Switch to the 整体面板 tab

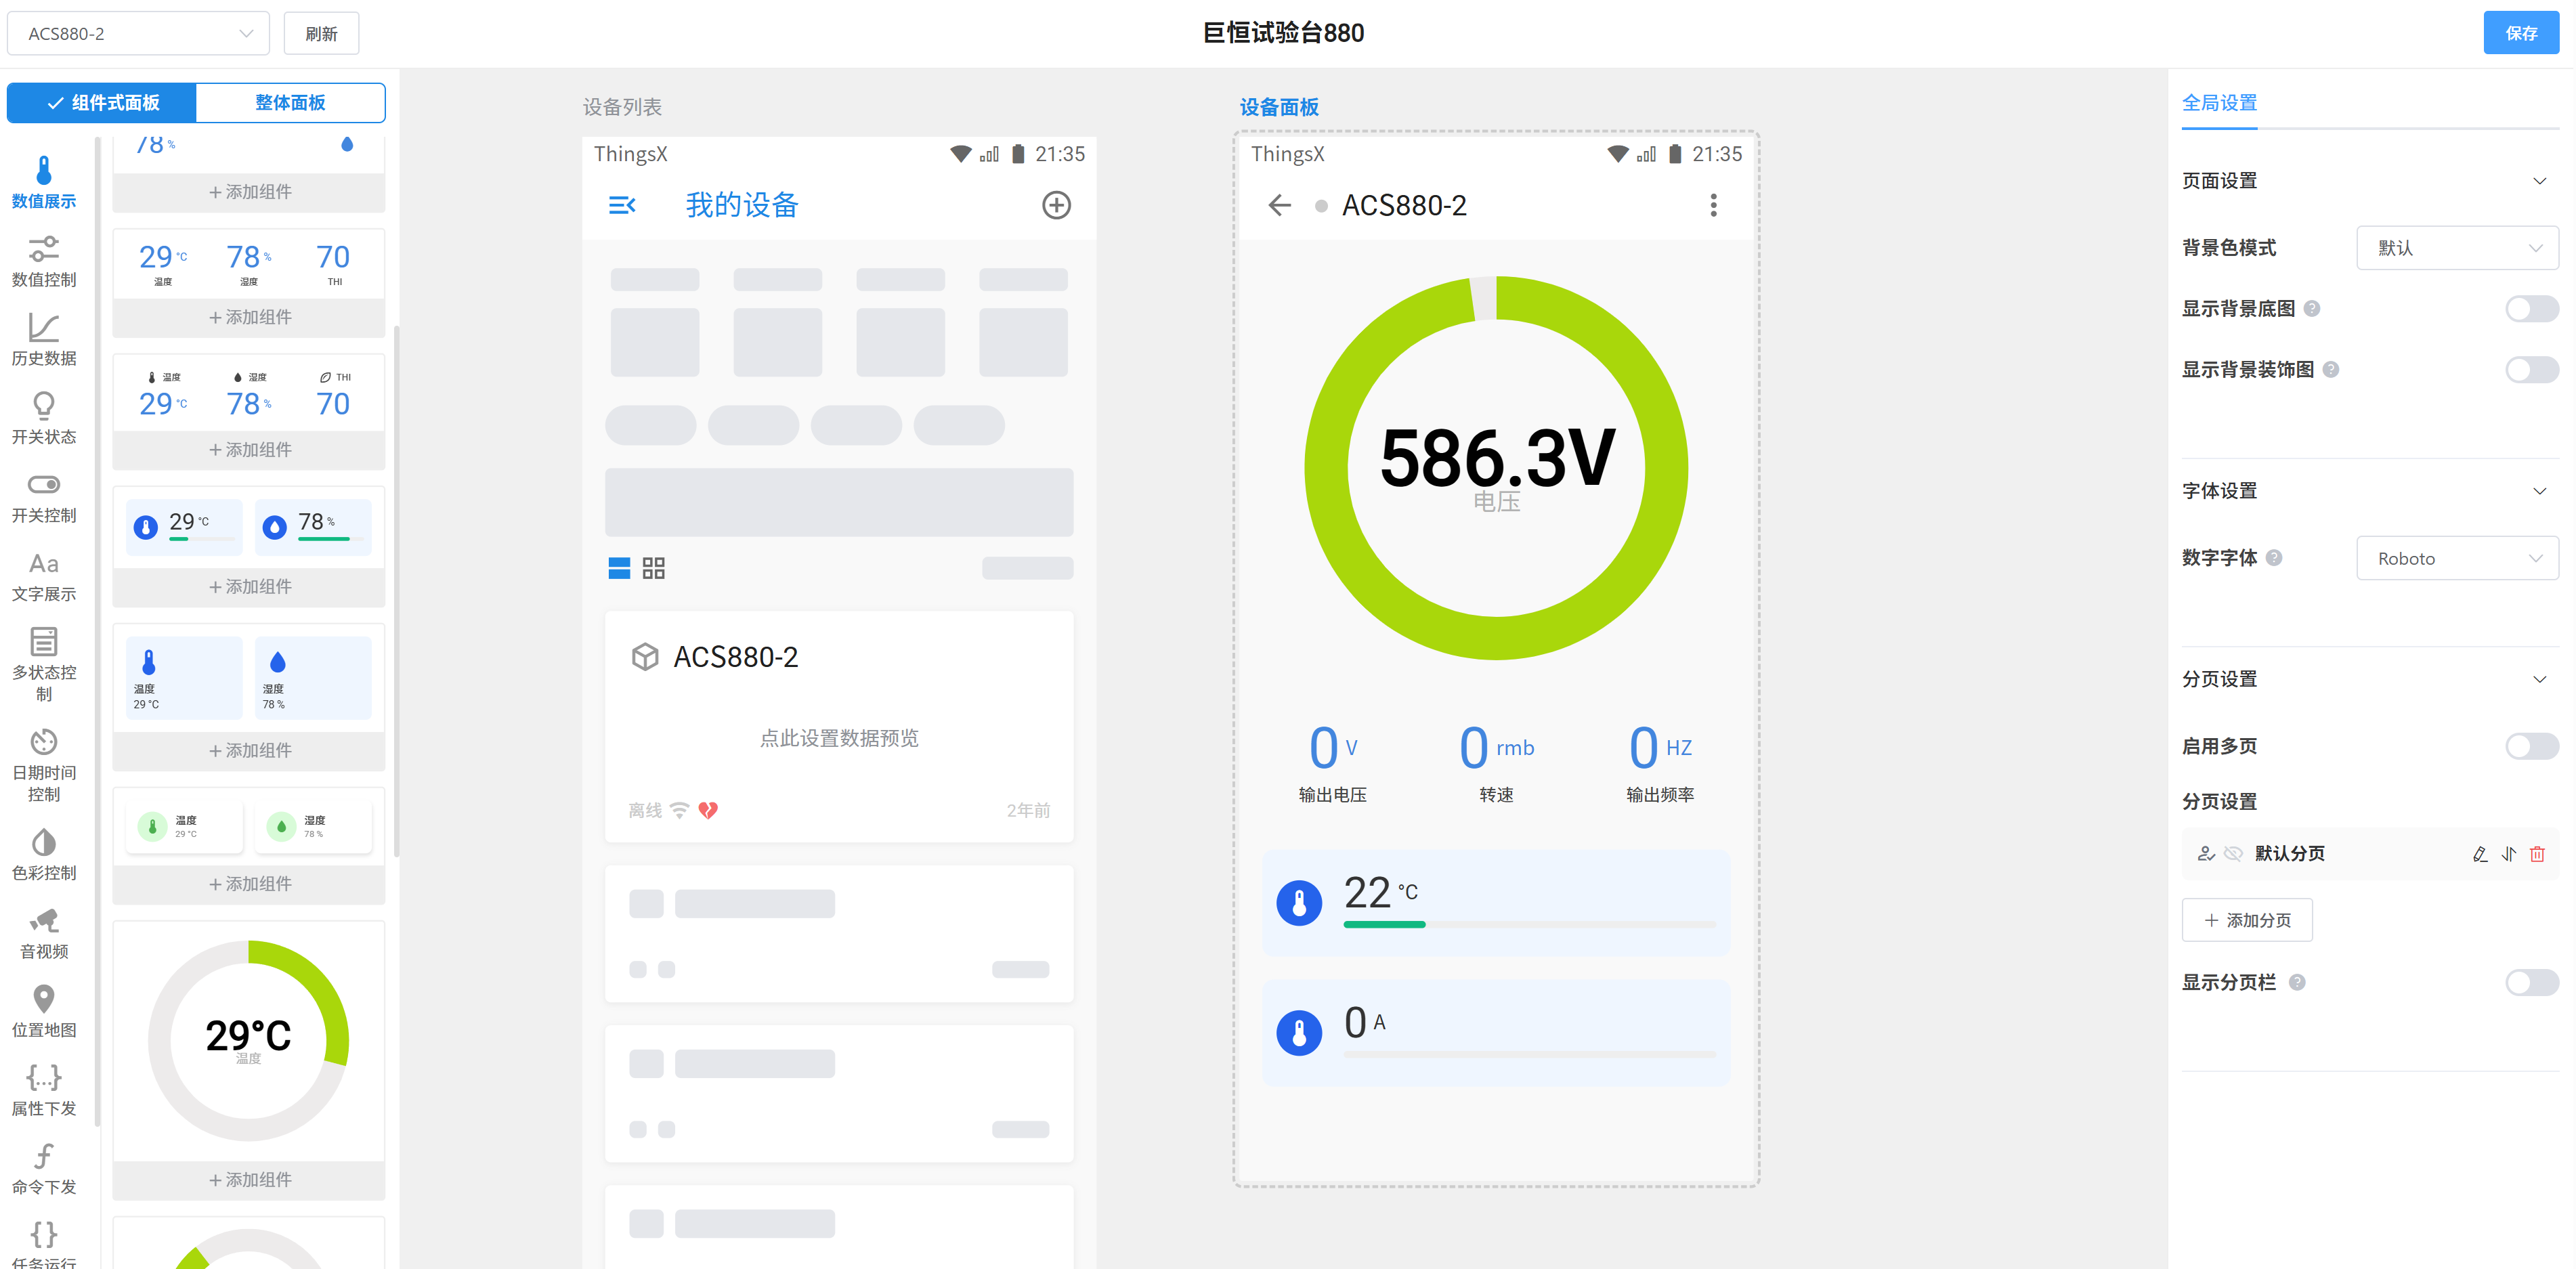click(x=290, y=102)
